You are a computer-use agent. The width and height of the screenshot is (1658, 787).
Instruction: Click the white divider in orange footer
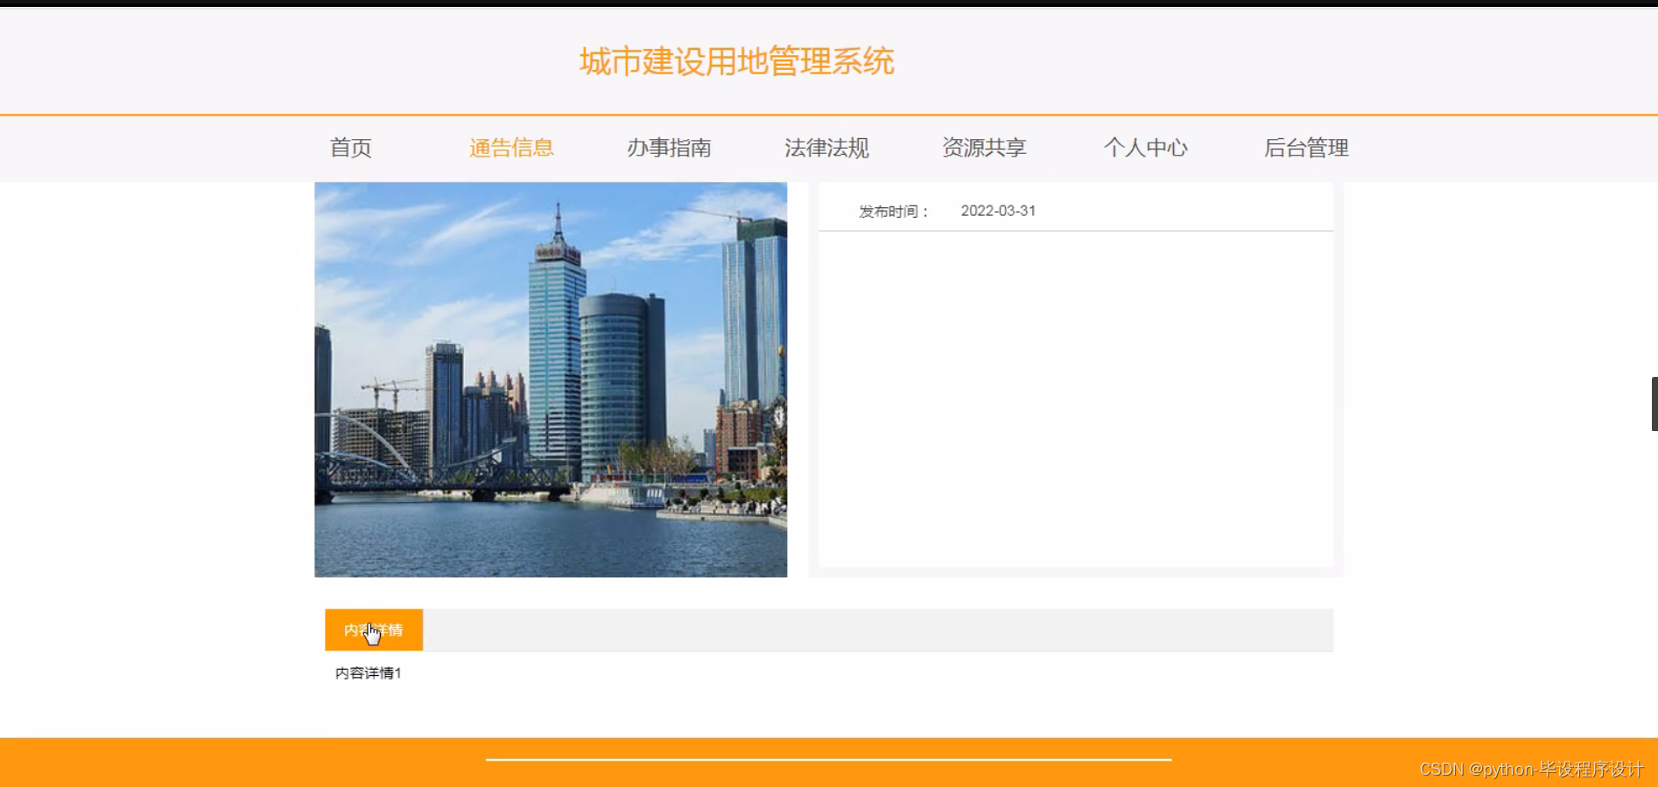click(x=829, y=757)
